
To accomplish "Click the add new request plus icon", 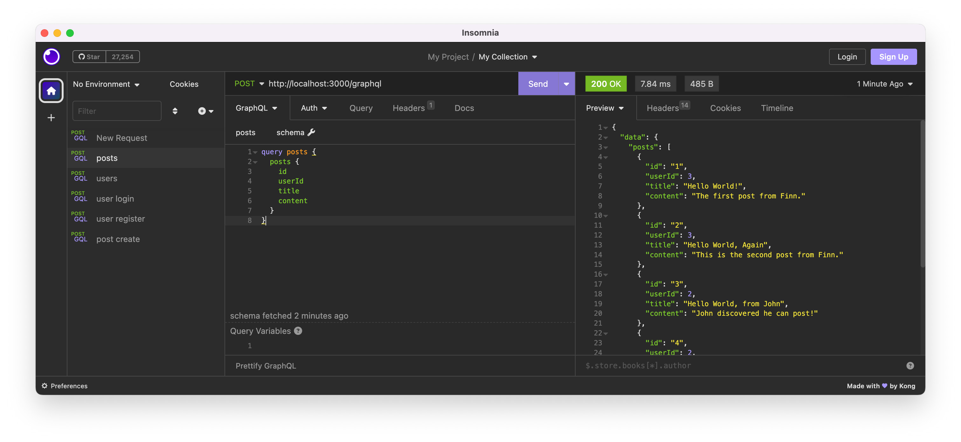I will coord(202,111).
